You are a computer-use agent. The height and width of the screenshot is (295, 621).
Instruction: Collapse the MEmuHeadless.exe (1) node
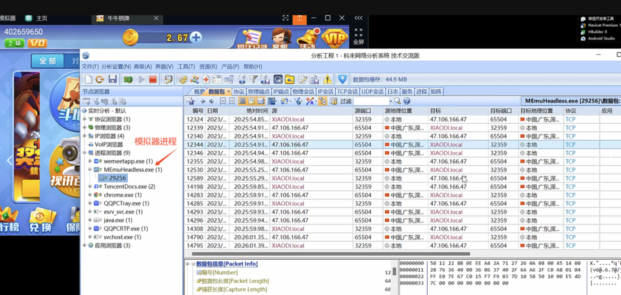pos(90,170)
